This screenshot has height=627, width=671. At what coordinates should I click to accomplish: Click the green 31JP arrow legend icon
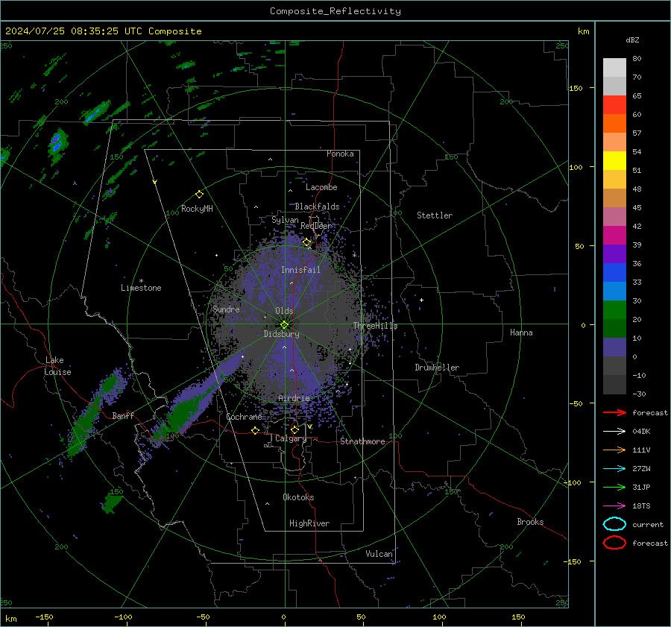(x=614, y=487)
